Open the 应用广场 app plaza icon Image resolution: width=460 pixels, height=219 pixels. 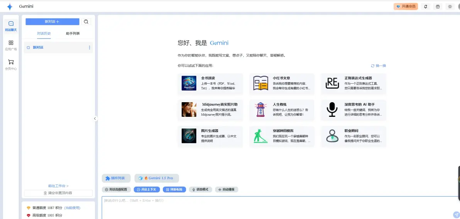11,43
